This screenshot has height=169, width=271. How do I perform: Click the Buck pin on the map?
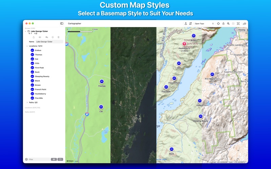pyautogui.click(x=171, y=149)
